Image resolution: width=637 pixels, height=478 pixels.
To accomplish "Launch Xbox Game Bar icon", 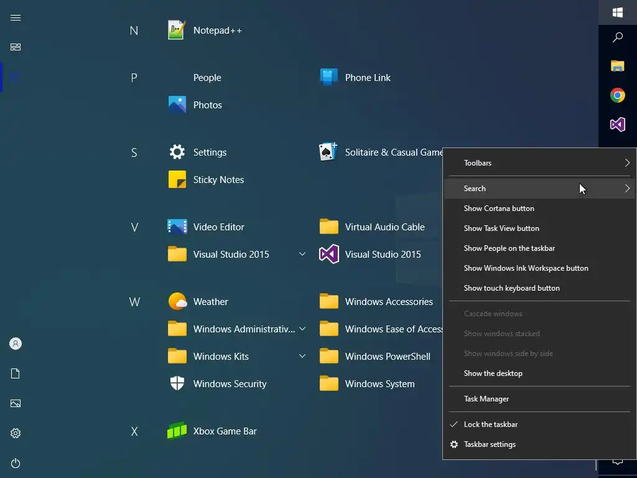I will 177,431.
